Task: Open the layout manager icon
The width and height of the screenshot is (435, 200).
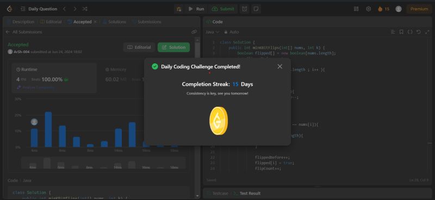Action: click(356, 9)
